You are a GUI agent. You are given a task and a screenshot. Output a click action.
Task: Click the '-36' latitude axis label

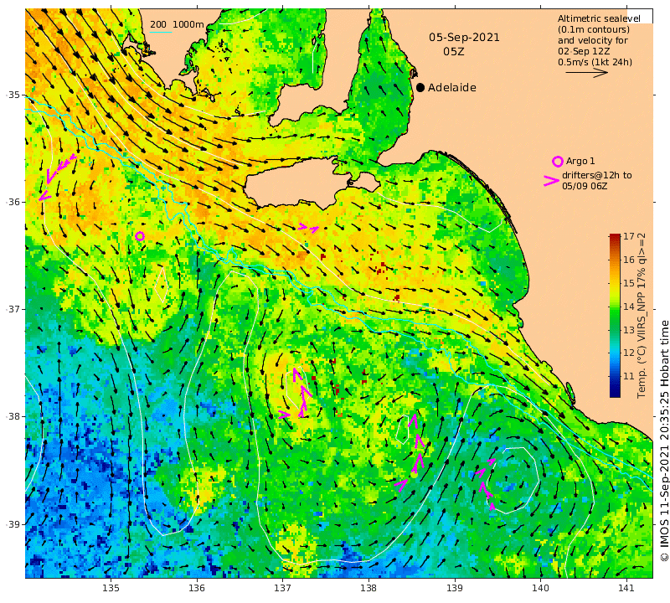point(13,202)
